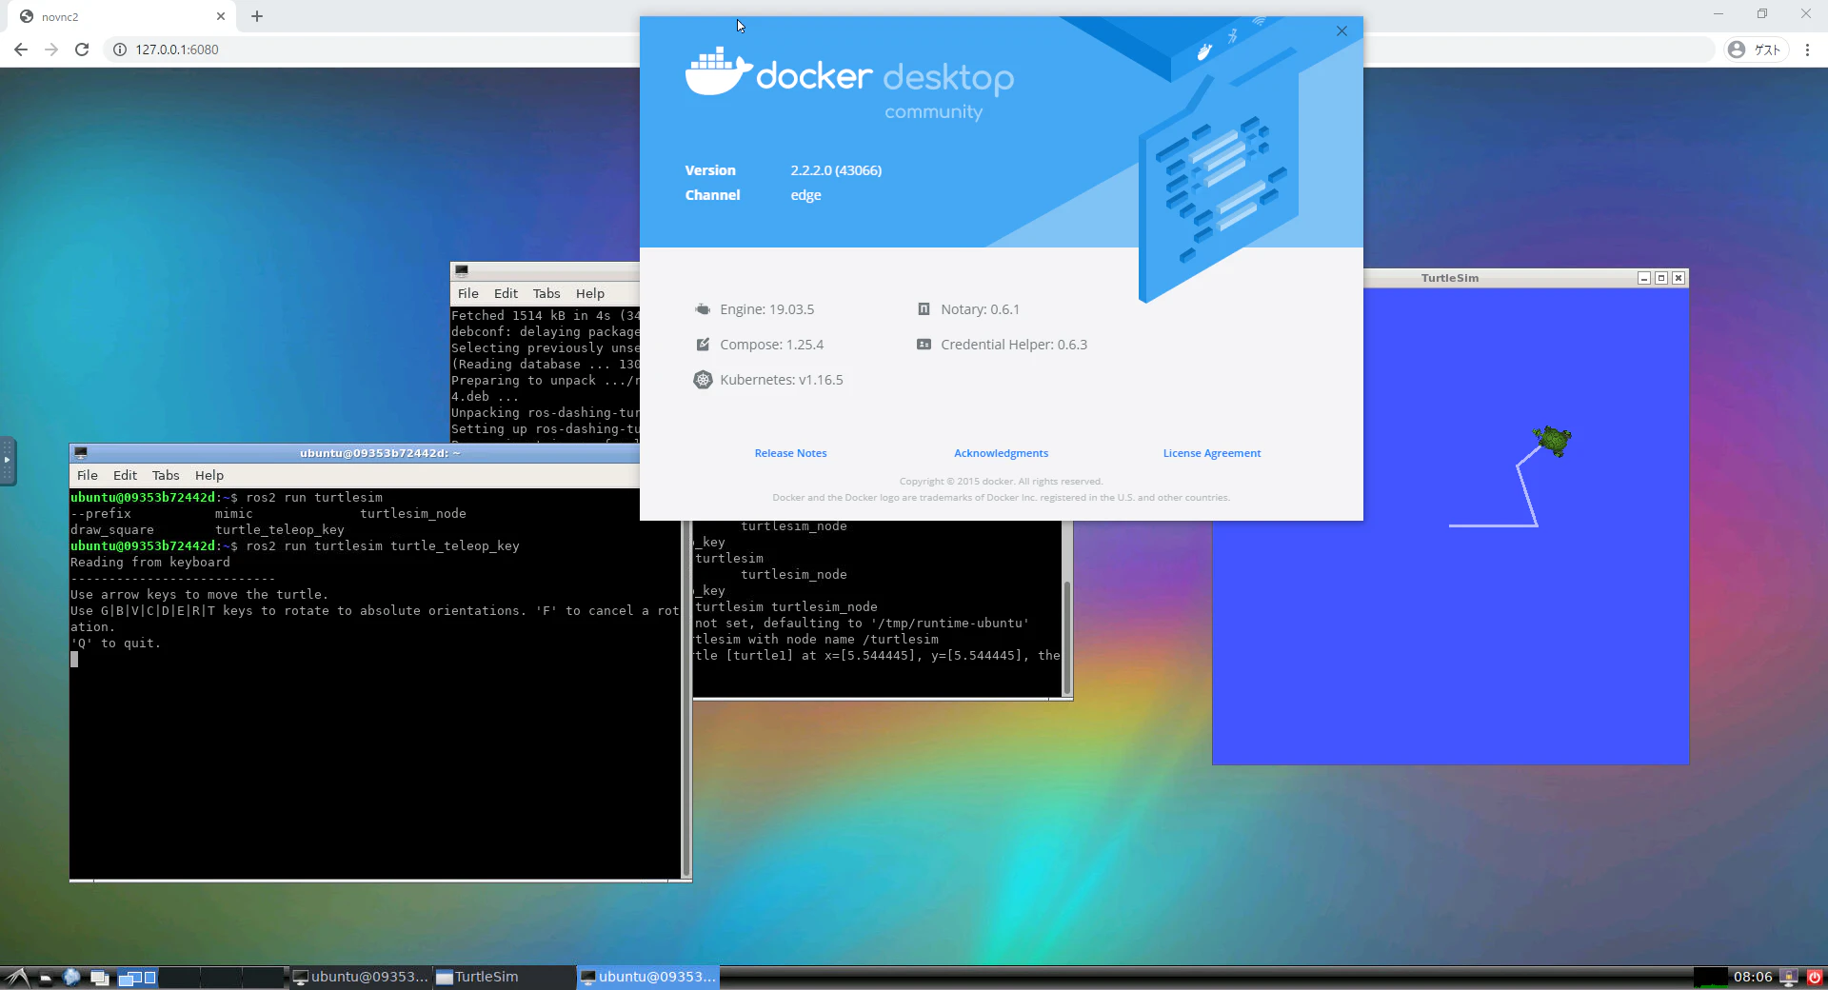This screenshot has width=1828, height=990.
Task: Click the taskbar clock showing 08:06
Action: pyautogui.click(x=1753, y=977)
